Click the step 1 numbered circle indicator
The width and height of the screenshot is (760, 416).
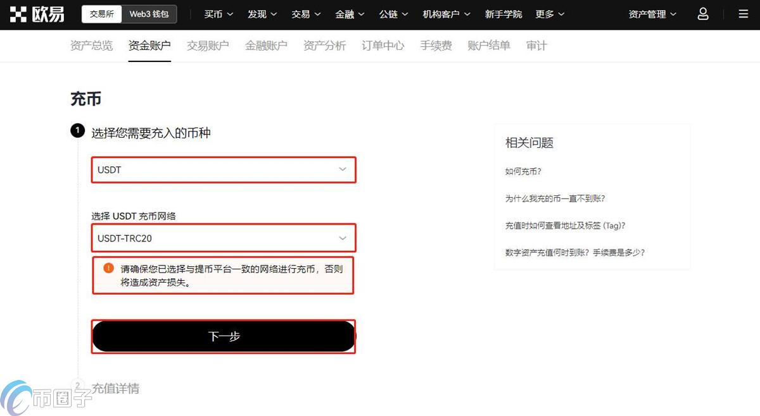tap(77, 130)
